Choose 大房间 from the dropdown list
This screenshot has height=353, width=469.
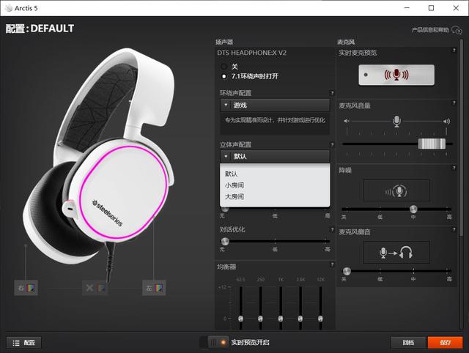[x=234, y=197]
